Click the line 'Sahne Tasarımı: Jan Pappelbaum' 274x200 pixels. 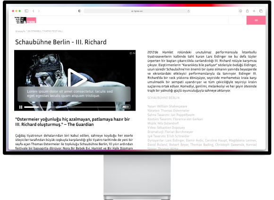(171, 115)
